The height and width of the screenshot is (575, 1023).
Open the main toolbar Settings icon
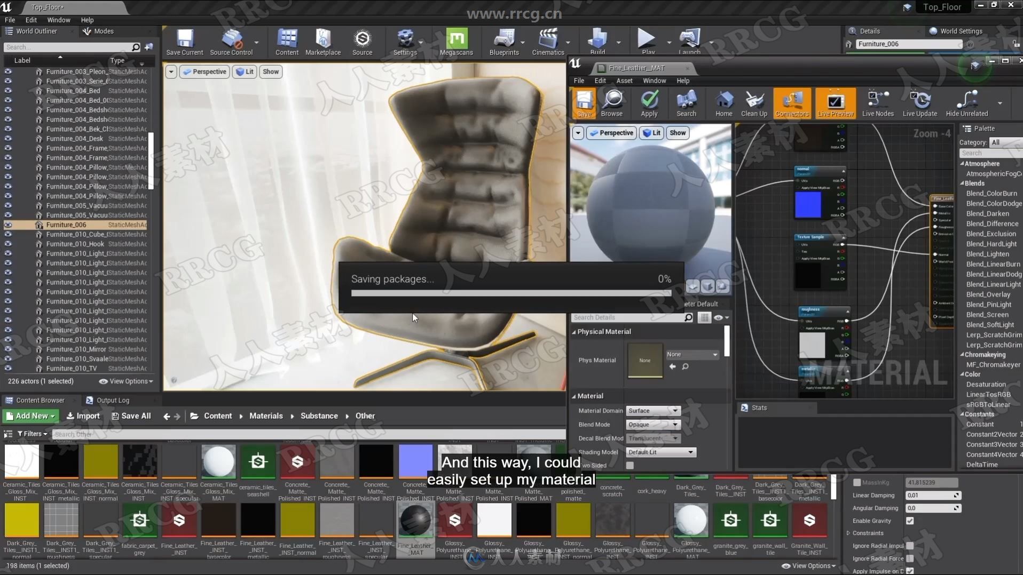405,42
